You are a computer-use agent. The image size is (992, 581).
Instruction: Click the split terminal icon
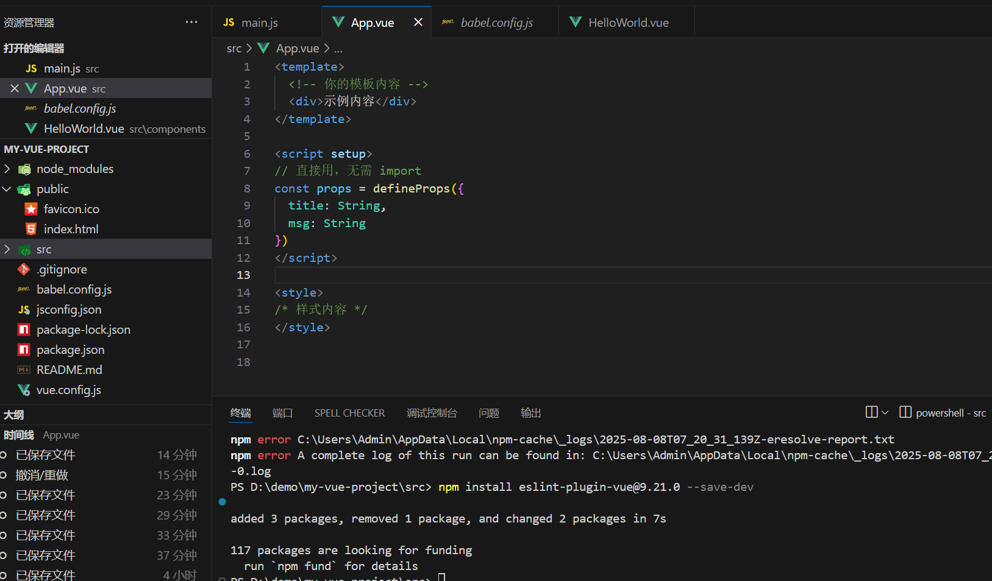(871, 412)
